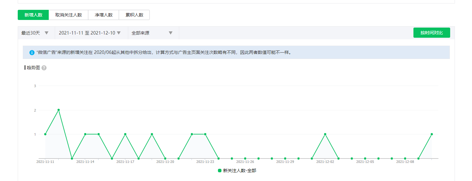
Task: Toggle the 新关注人数-全部 legend series
Action: (237, 171)
